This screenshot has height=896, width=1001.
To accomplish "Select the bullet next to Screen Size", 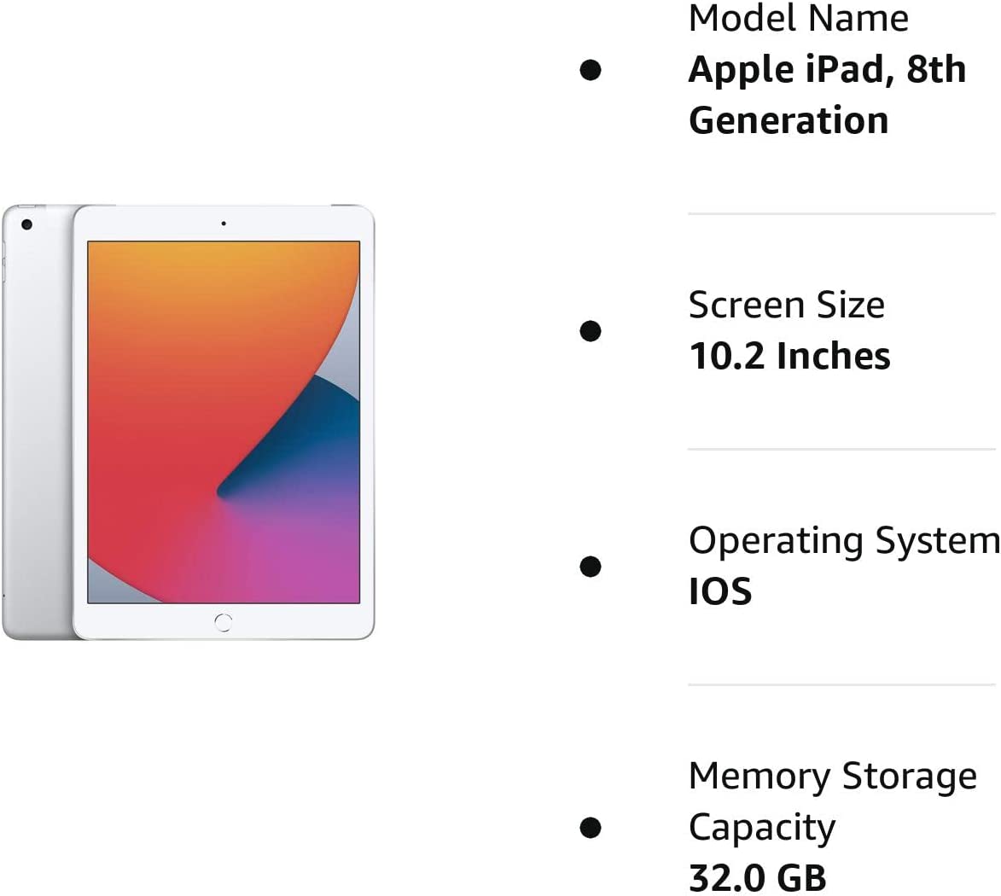I will coord(590,330).
